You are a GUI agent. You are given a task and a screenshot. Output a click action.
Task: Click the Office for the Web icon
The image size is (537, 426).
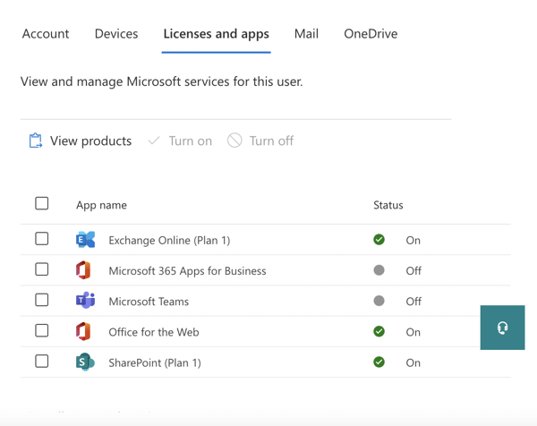point(83,331)
